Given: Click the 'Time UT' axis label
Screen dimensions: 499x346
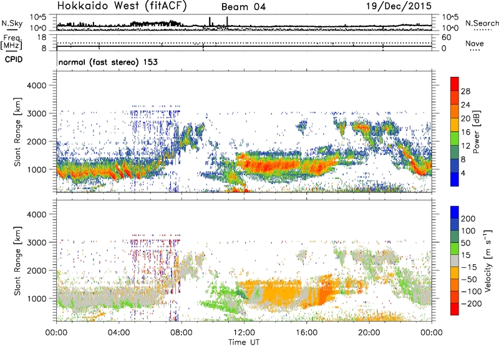Looking at the screenshot, I should (x=244, y=342).
